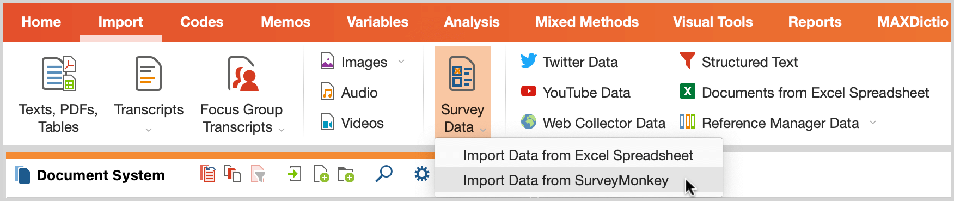Open Twitter Data import
The height and width of the screenshot is (201, 954).
(x=569, y=62)
